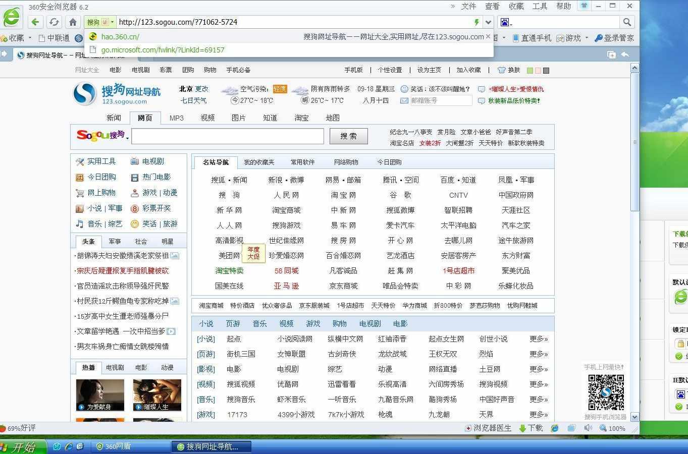Open 帮助 menu

tap(563, 6)
